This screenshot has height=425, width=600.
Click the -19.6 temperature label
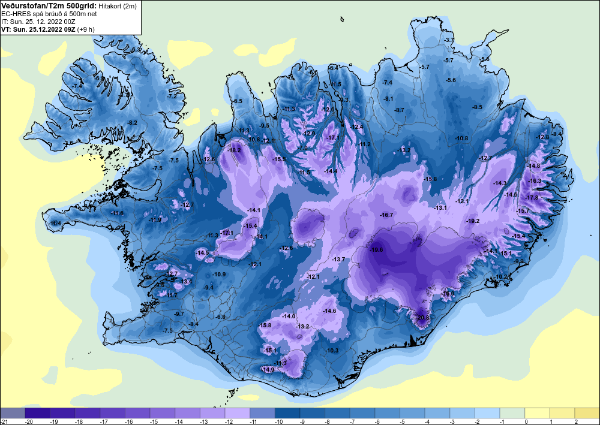tap(376, 249)
